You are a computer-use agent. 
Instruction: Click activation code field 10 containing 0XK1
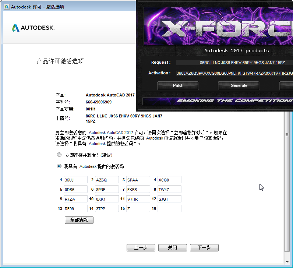[107, 199]
